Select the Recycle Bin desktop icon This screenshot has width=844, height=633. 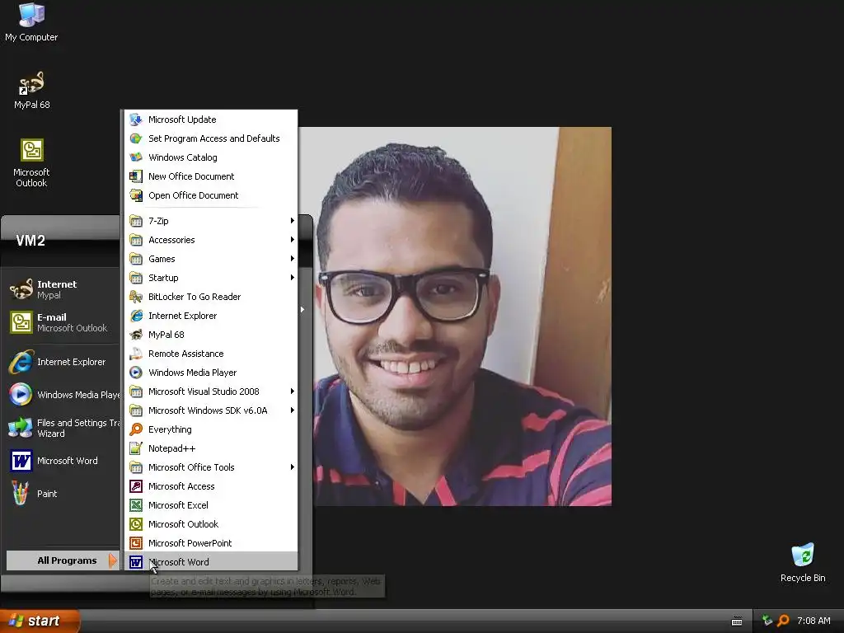(x=803, y=563)
